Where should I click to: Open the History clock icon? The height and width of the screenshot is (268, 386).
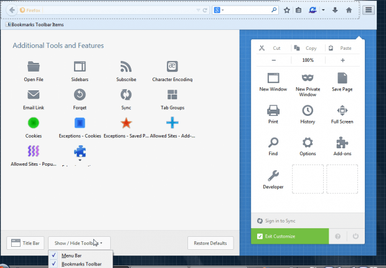[308, 110]
